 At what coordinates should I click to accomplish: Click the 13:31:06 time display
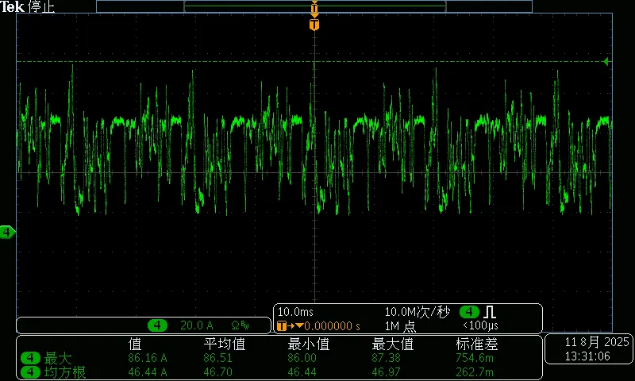[x=587, y=356]
